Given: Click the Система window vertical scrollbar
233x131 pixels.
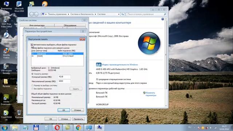Looking at the screenshot, I should pos(166,62).
